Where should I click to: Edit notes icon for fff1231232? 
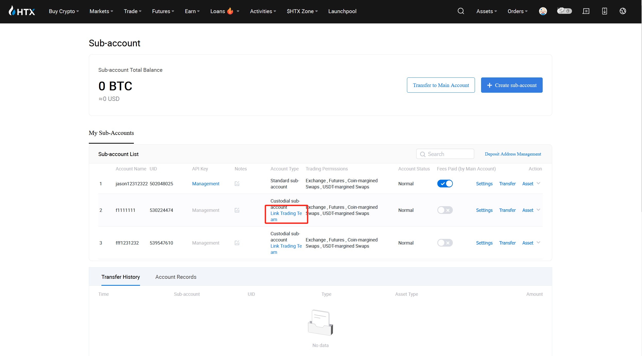237,243
